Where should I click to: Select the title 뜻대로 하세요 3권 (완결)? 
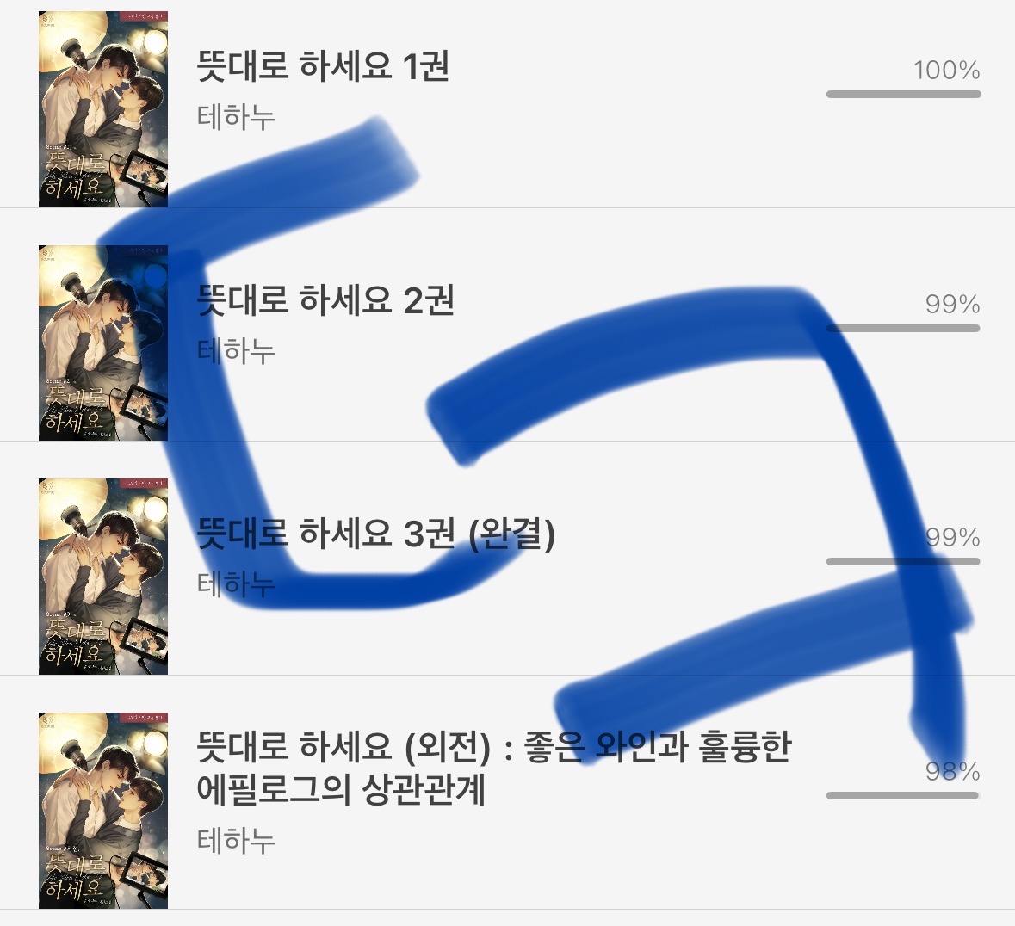[375, 534]
